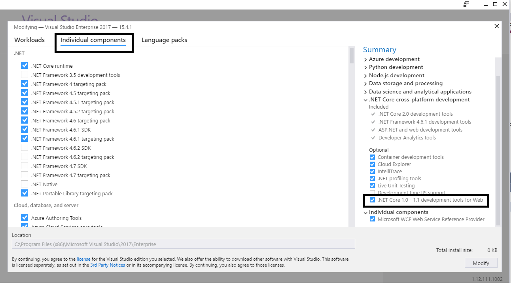511x290 pixels.
Task: Enable .NET Framework 4.6.2 SDK
Action: click(x=25, y=148)
